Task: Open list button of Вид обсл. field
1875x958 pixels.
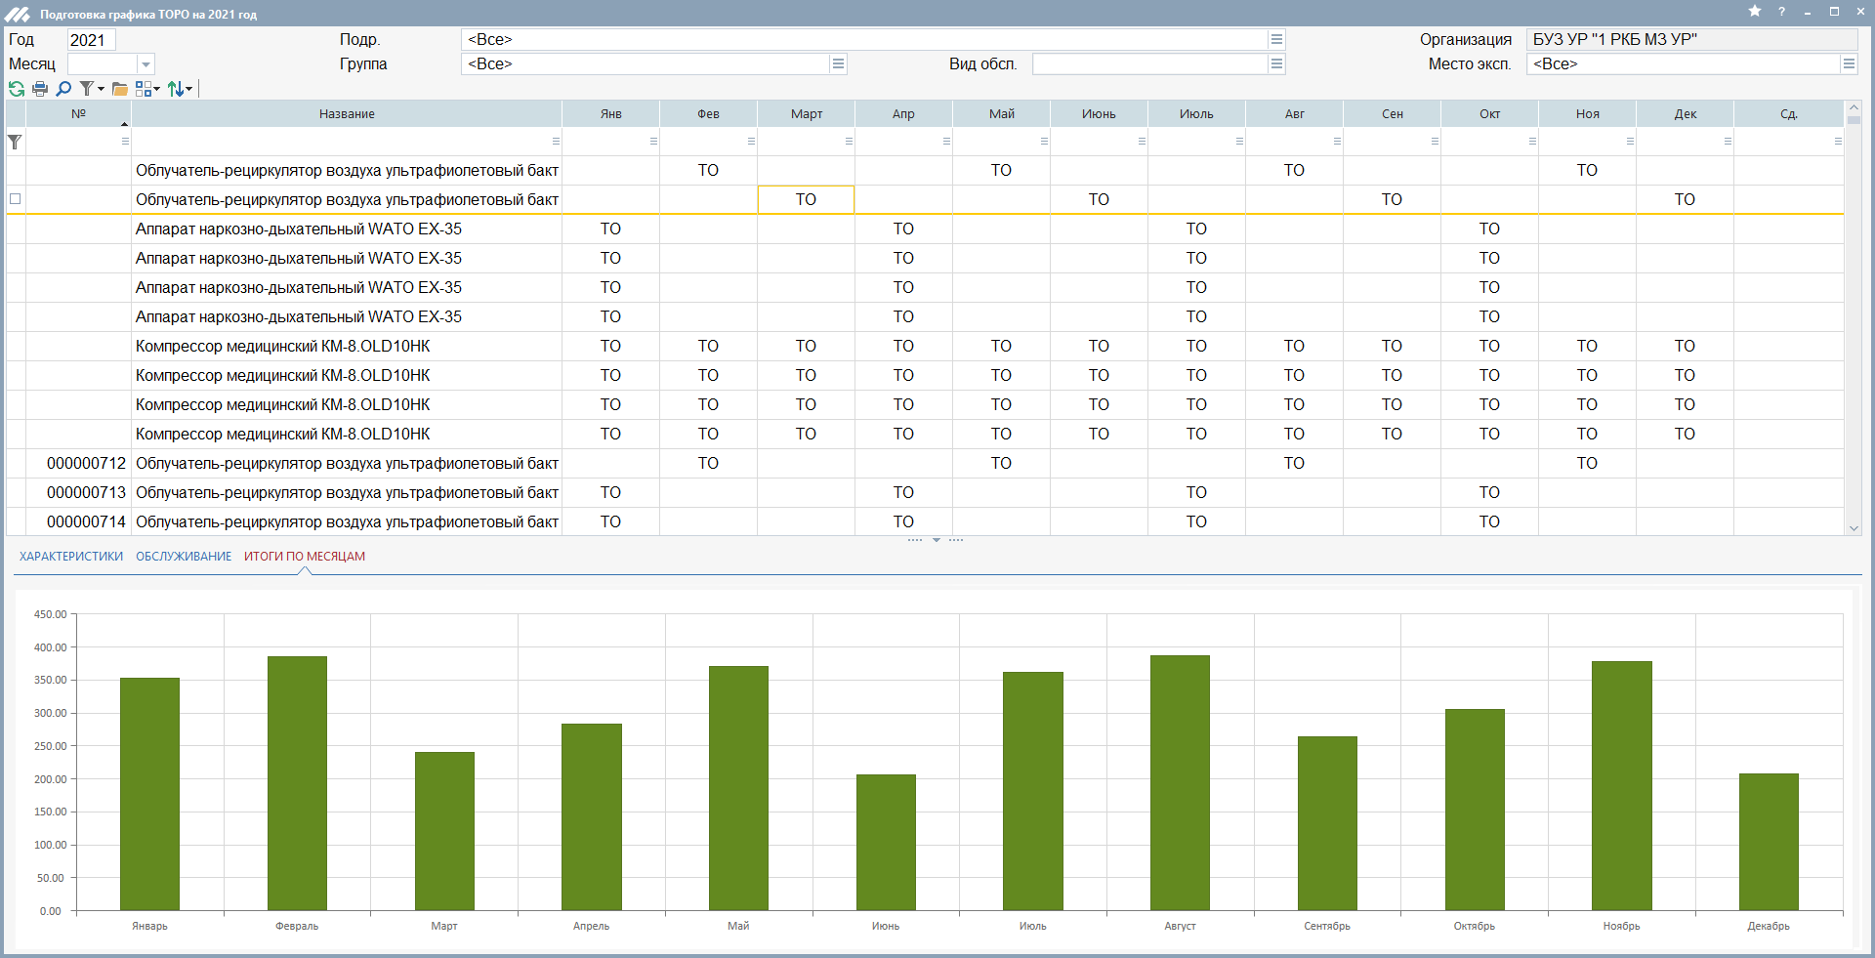Action: [x=1276, y=63]
